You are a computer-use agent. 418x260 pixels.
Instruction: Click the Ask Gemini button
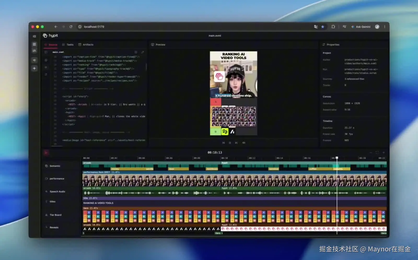click(361, 27)
